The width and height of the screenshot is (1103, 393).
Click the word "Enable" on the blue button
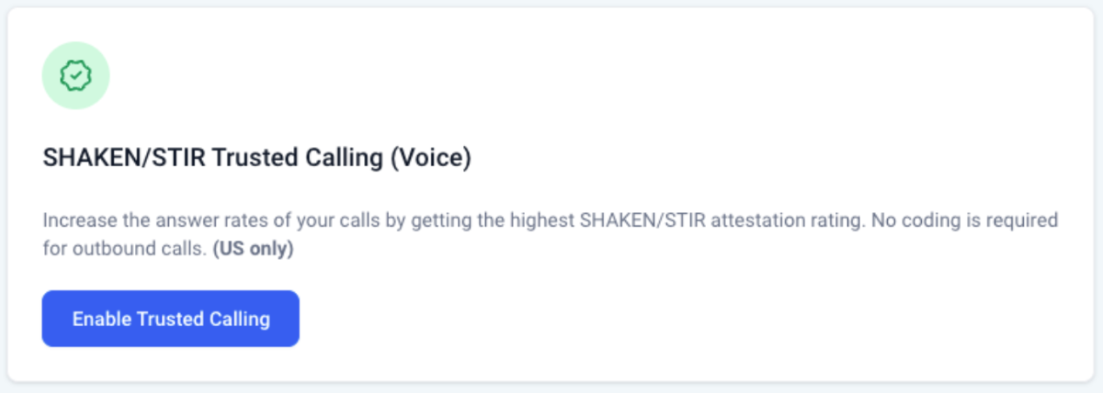click(101, 319)
